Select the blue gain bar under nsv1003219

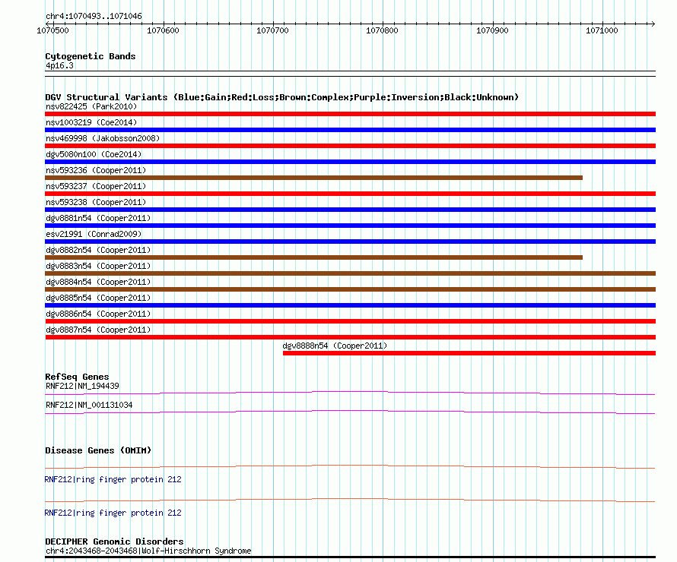coord(350,130)
